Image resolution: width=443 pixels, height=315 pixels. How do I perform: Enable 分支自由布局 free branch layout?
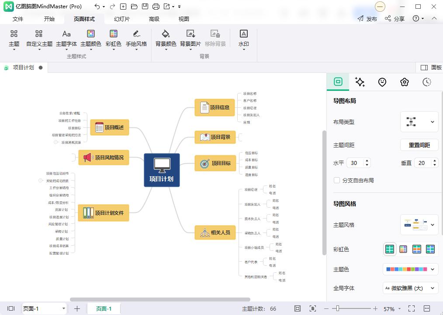click(x=337, y=180)
